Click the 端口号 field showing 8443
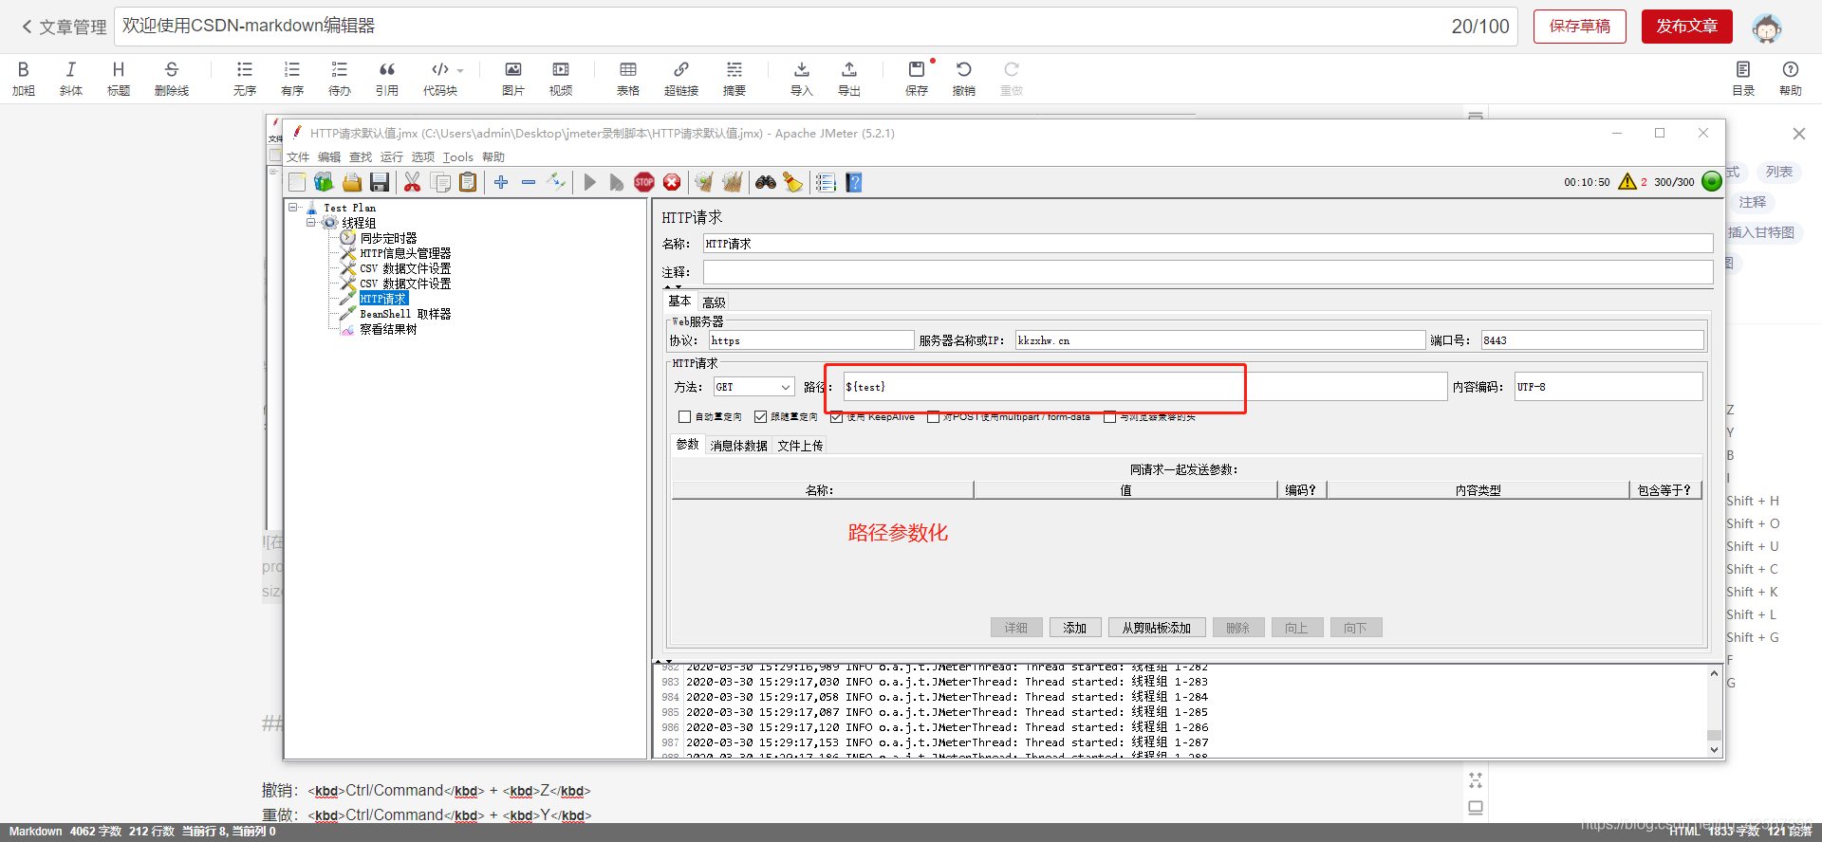This screenshot has width=1822, height=842. click(x=1592, y=340)
